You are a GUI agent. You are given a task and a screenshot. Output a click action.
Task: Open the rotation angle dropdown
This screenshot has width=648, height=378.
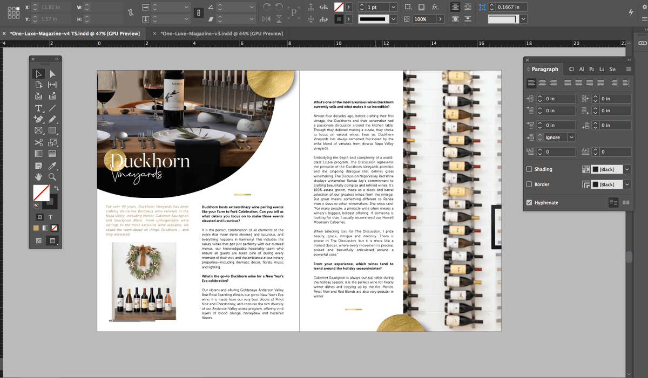tap(251, 7)
